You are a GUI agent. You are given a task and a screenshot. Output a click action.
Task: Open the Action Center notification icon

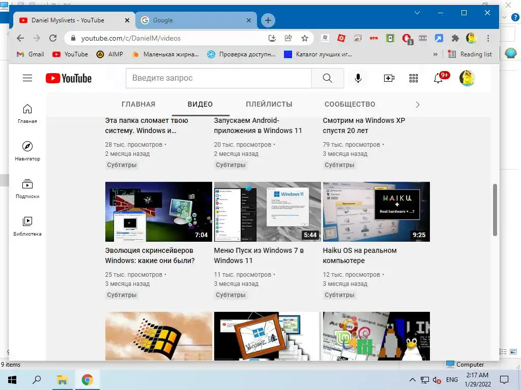(x=504, y=380)
